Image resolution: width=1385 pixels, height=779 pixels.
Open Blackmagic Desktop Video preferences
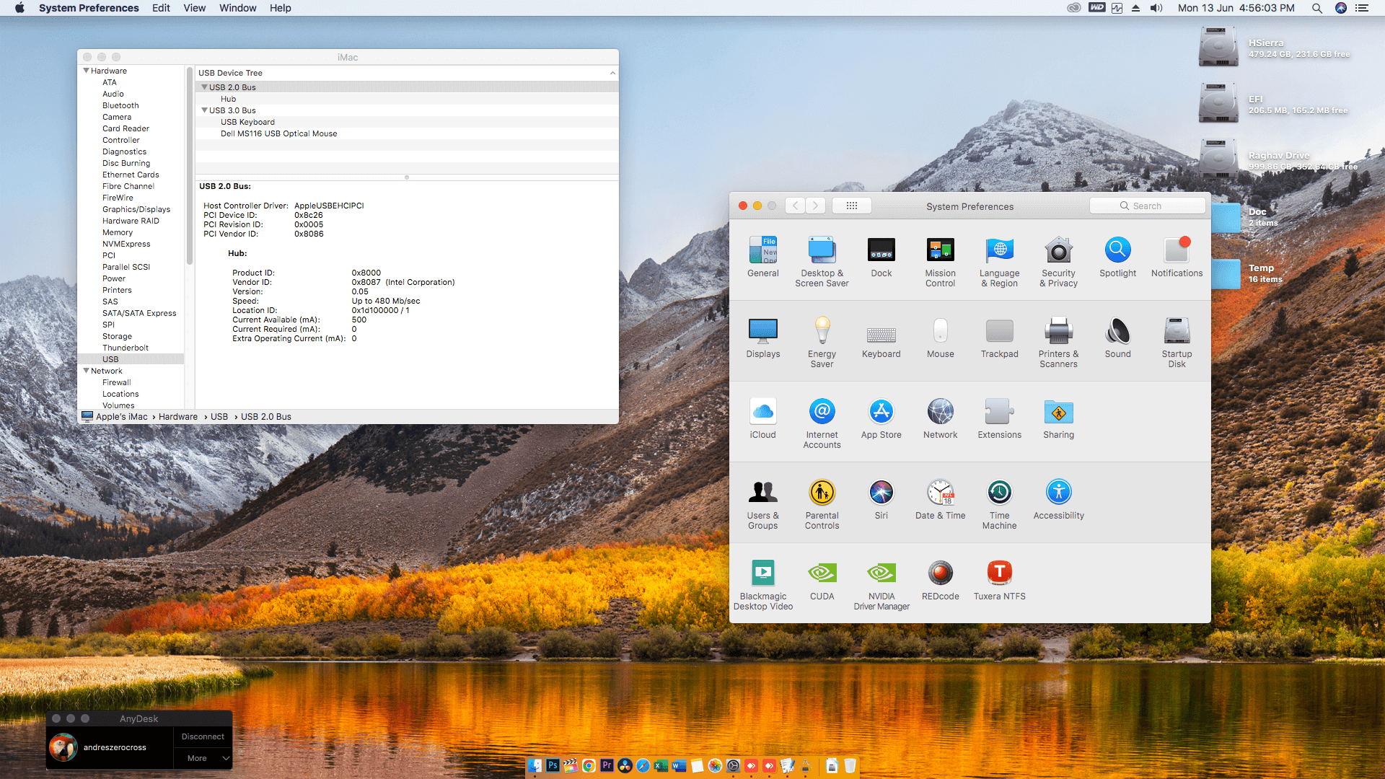pyautogui.click(x=762, y=584)
